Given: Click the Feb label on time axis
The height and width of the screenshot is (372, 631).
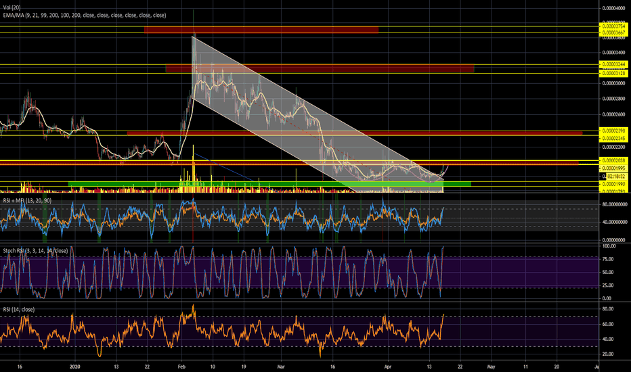Looking at the screenshot, I should point(181,367).
